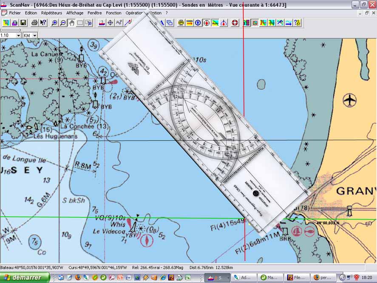This screenshot has width=377, height=283.
Task: Click the purple chart library toolbar icon
Action: point(14,23)
